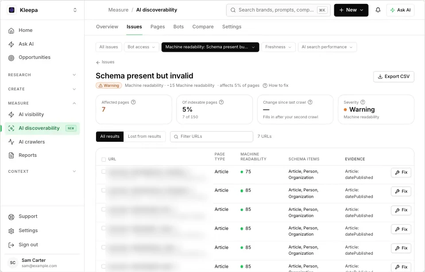Click the help icon beside Of indexable pages
This screenshot has width=425, height=272.
click(x=221, y=102)
